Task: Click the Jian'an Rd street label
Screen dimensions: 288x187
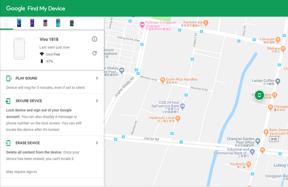Action: [151, 139]
